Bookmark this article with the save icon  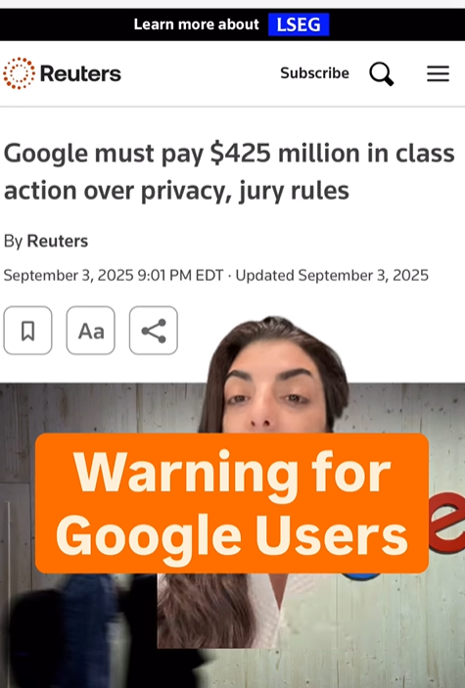pos(28,331)
